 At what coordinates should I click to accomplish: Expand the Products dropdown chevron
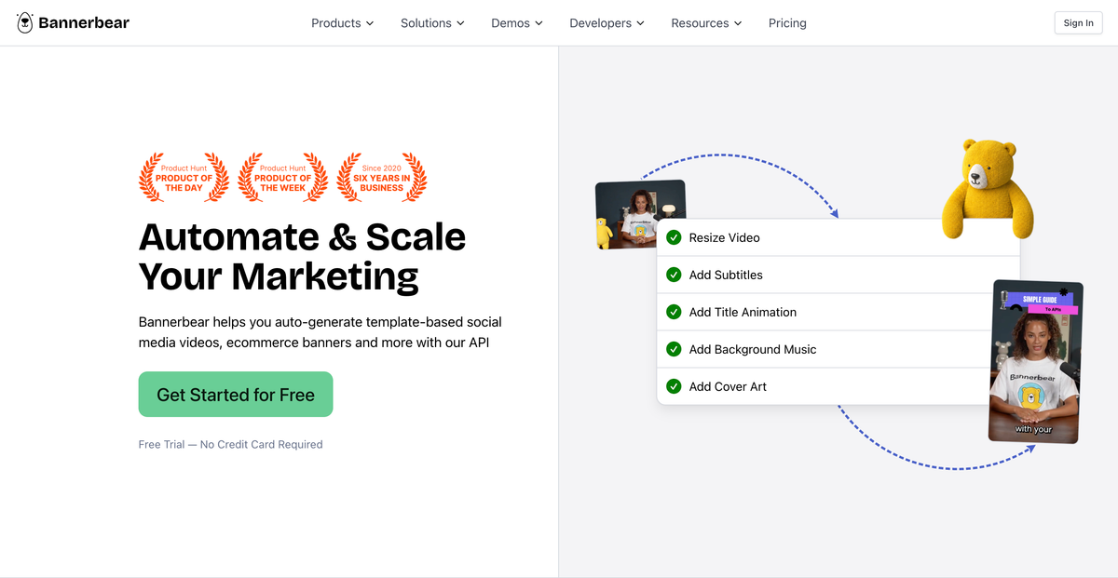point(370,23)
